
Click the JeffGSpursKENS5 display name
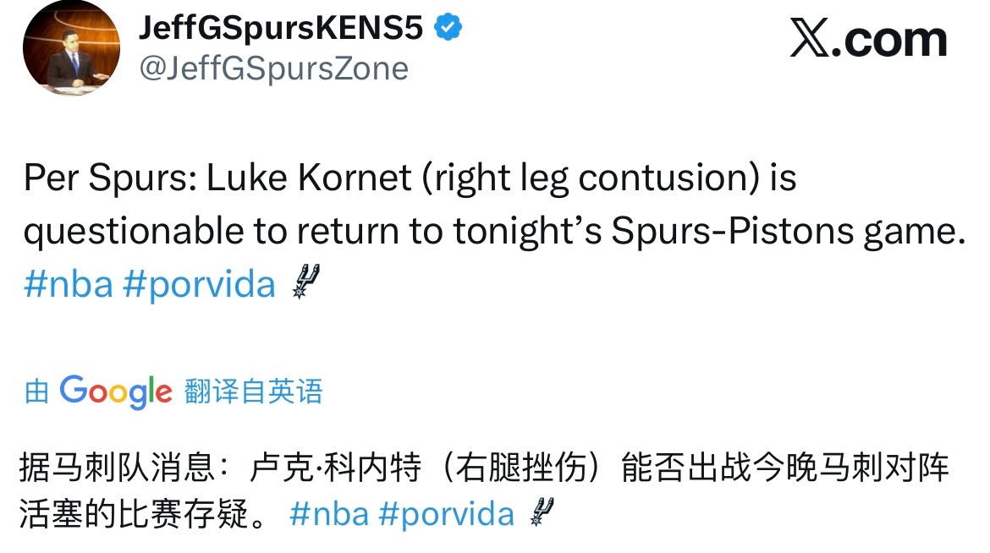point(280,30)
